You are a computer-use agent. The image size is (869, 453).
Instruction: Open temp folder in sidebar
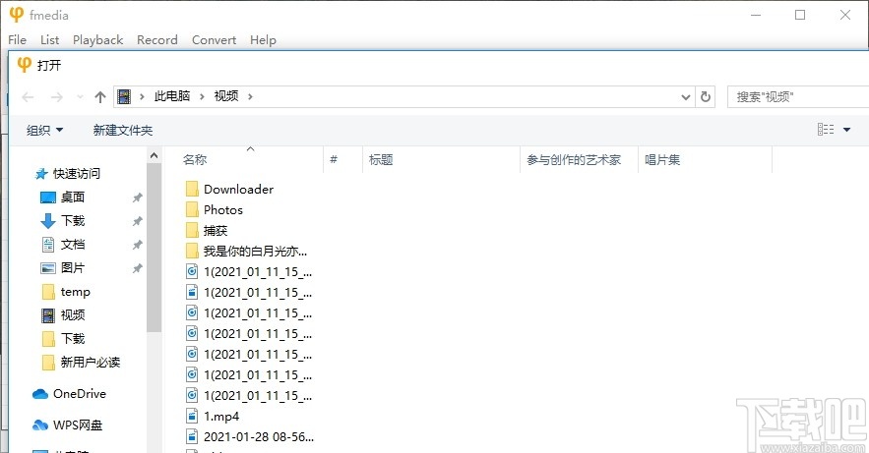(76, 292)
